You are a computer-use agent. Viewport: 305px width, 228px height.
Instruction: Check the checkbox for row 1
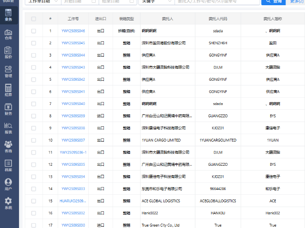coord(33,31)
